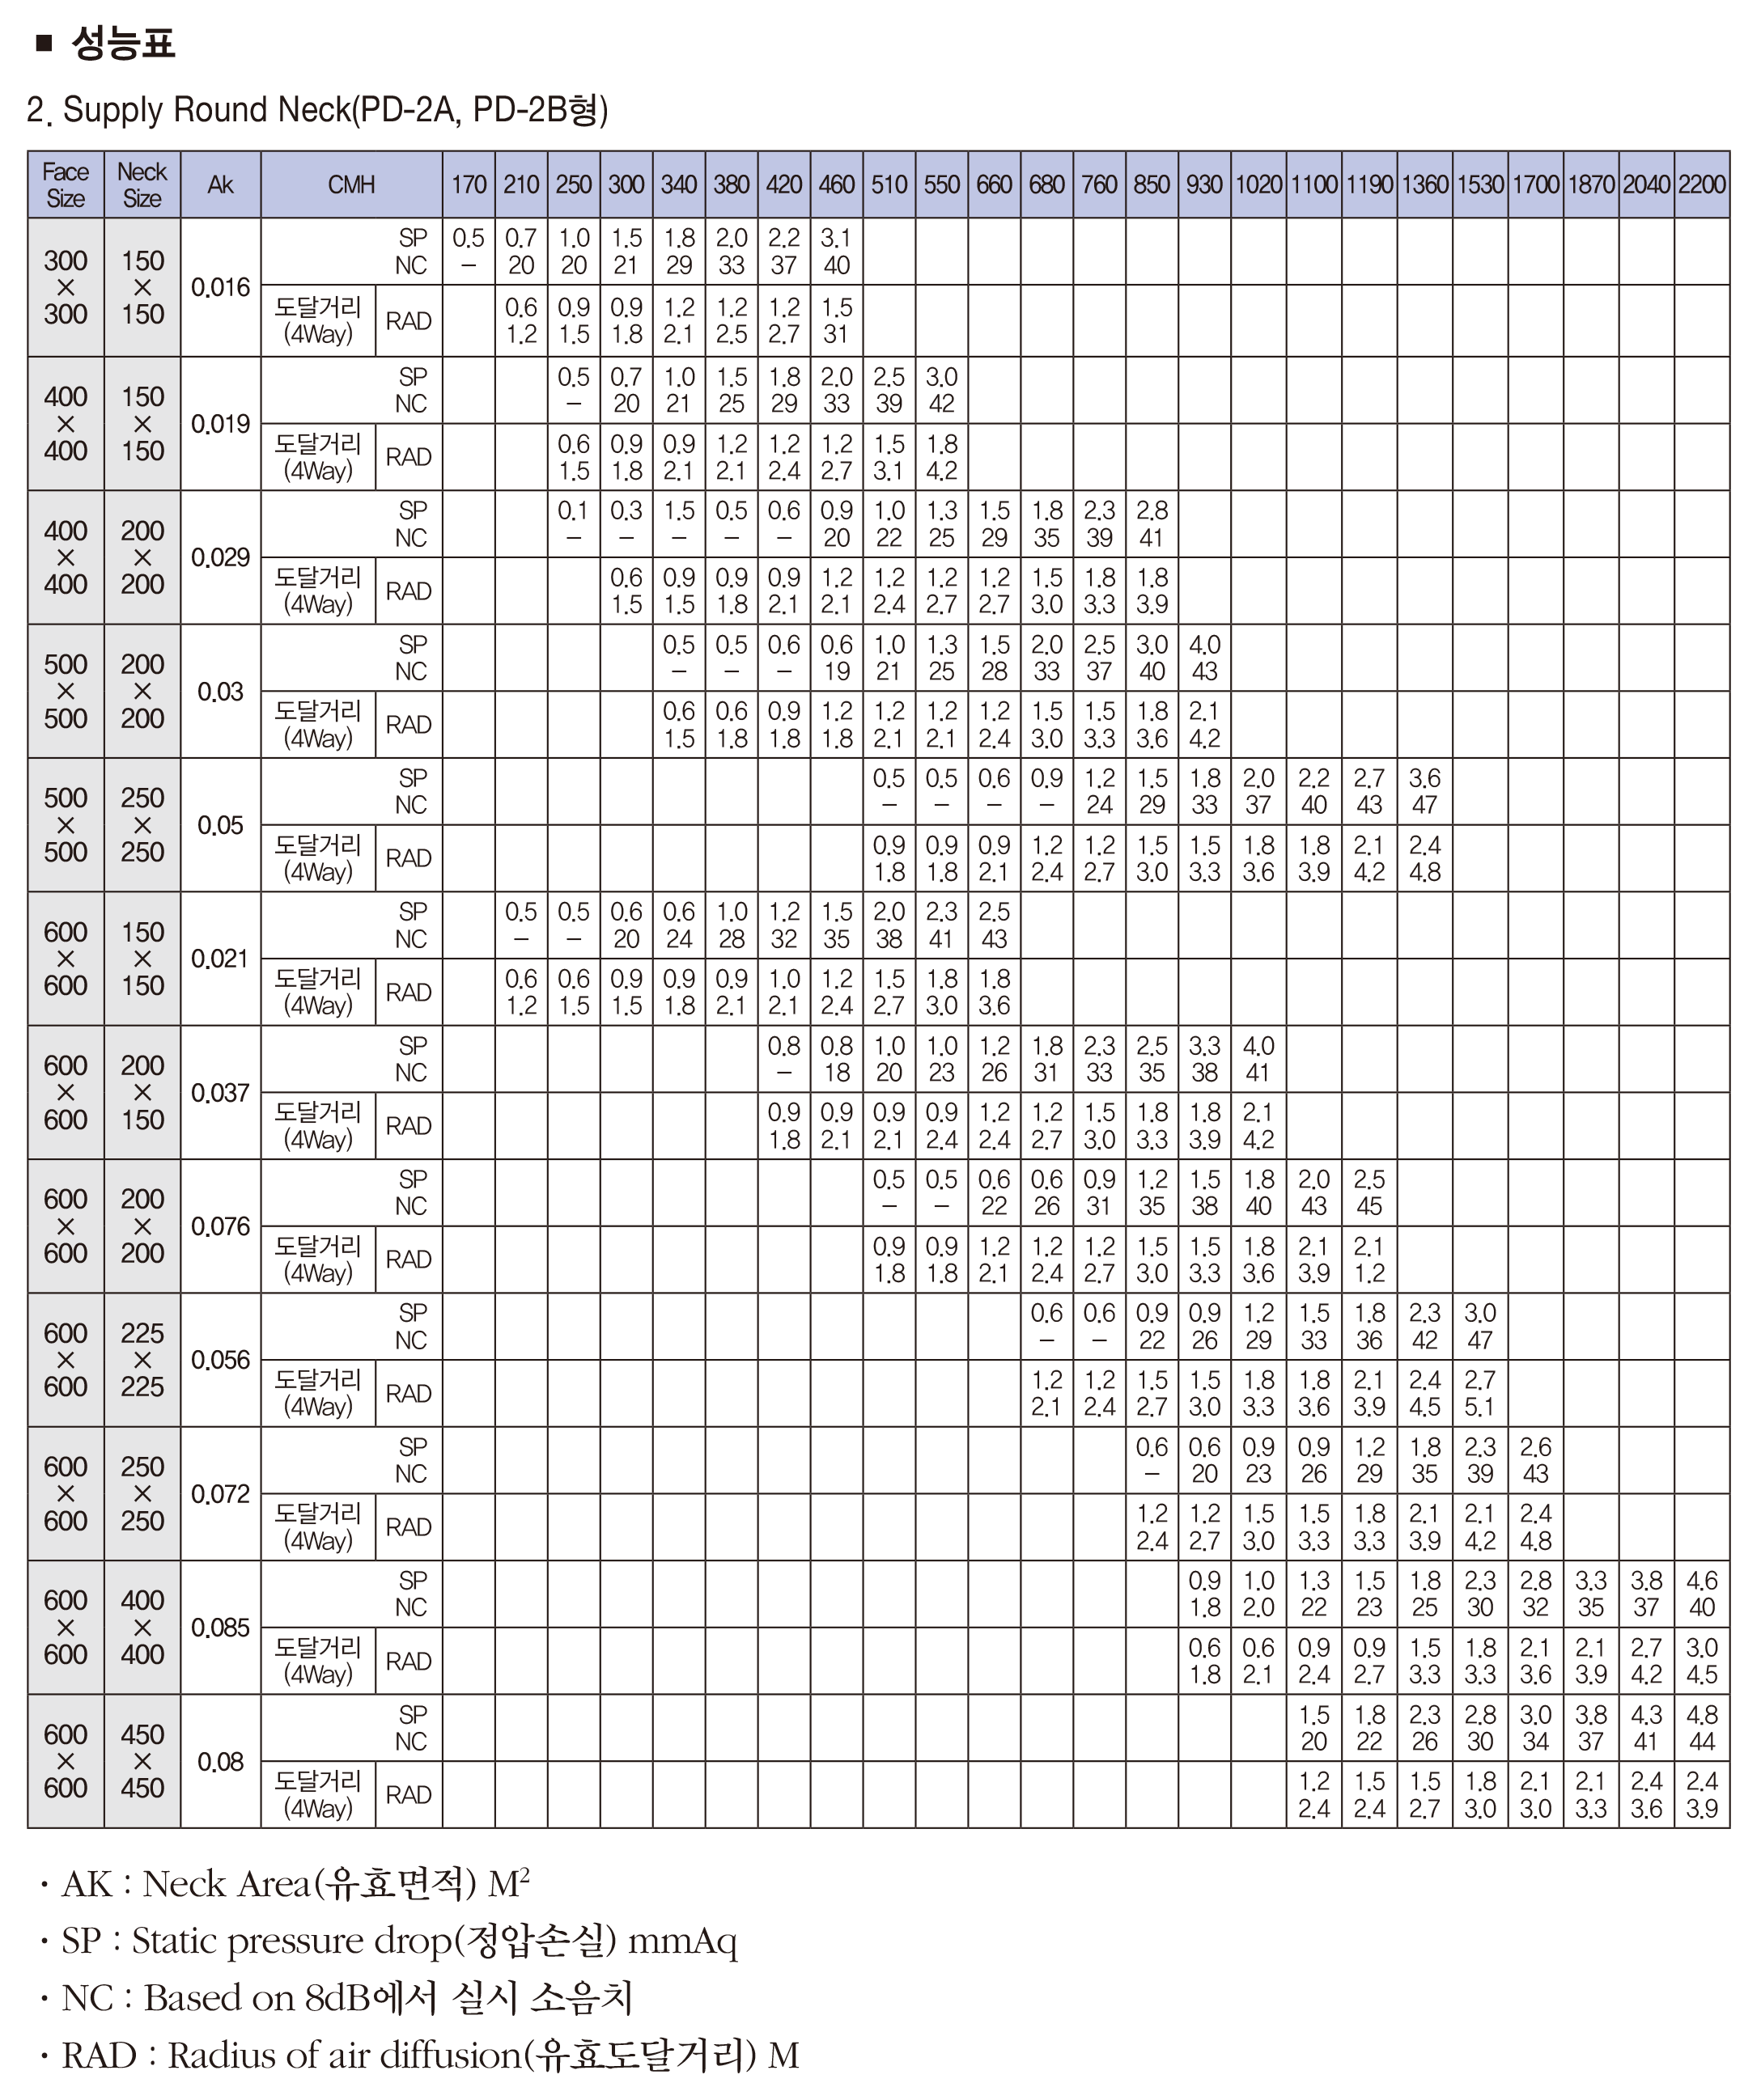Screen dimensions: 1761x2100
Task: Select the 'Ak' column header
Action: (x=220, y=185)
